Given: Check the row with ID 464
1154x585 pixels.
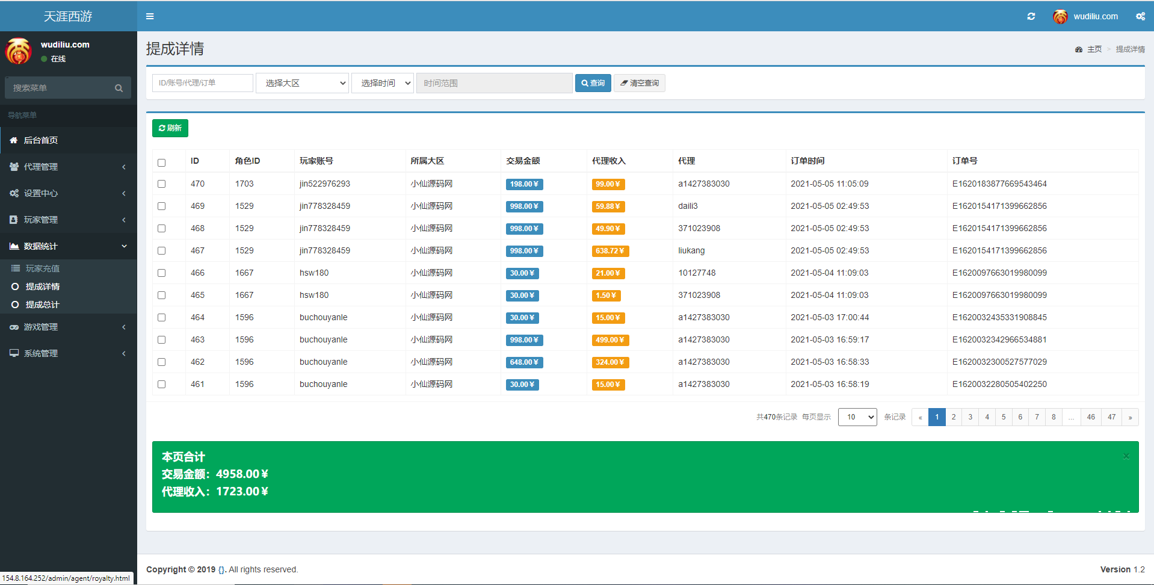Looking at the screenshot, I should click(161, 317).
